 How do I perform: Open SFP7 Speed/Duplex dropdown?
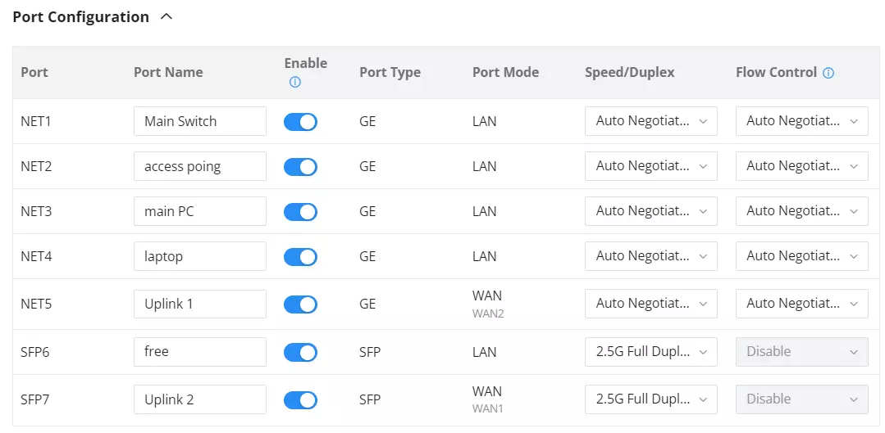pos(650,399)
